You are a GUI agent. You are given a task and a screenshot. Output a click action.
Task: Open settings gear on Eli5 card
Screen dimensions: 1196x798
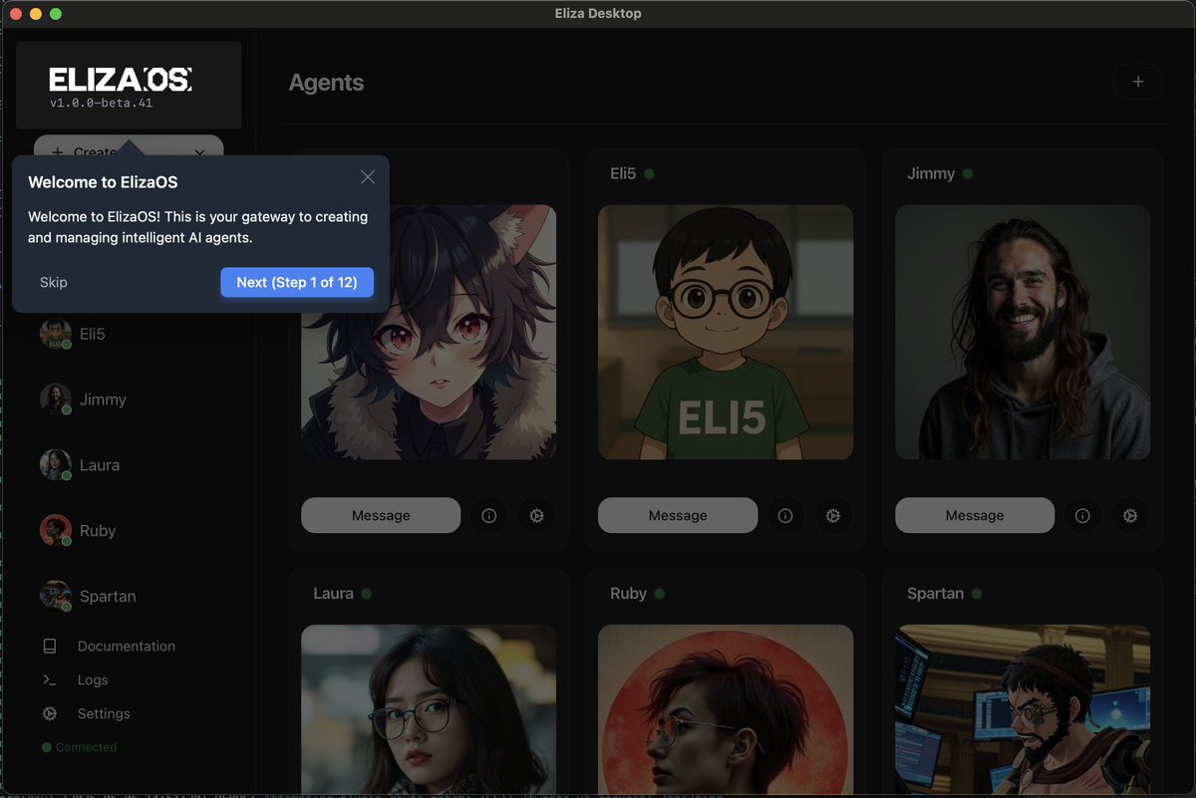[x=833, y=516]
